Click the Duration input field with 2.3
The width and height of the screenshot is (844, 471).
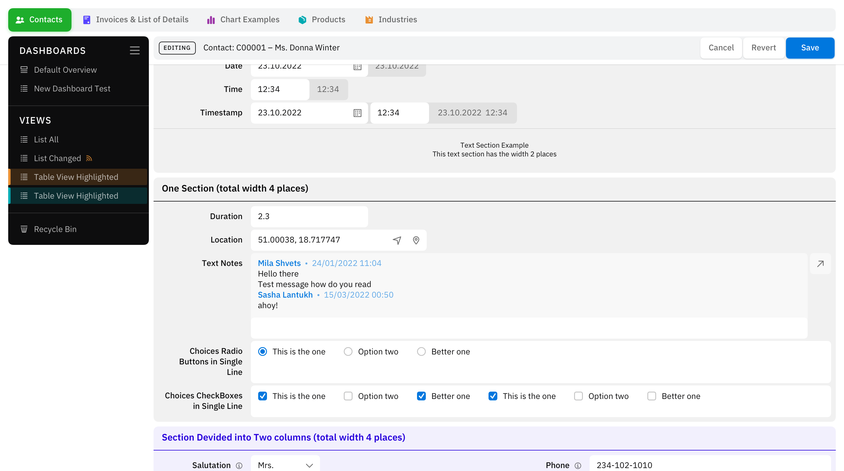[309, 216]
